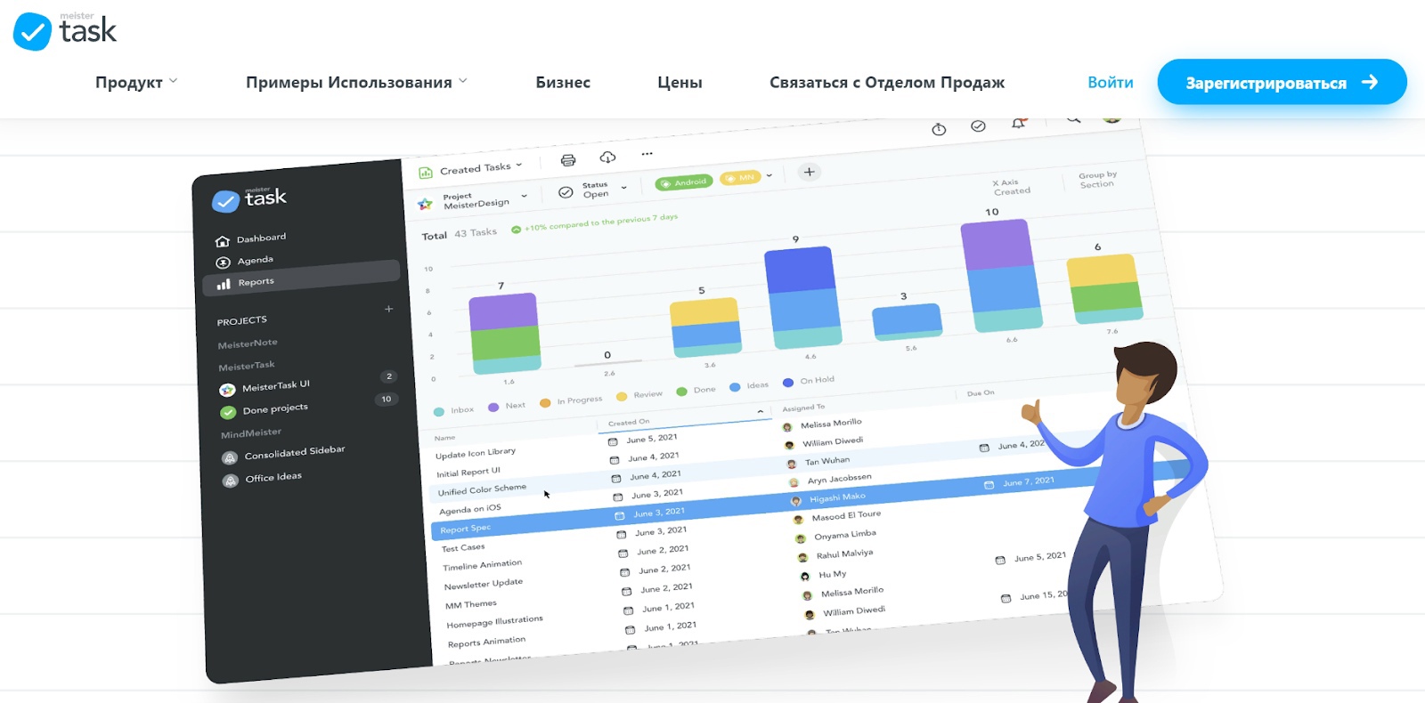Select the Agenda on iOS task
This screenshot has width=1425, height=703.
point(470,510)
